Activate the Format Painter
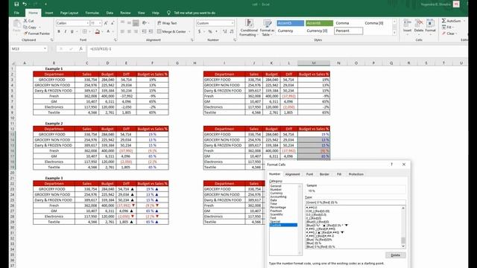477x268 pixels. [x=37, y=33]
